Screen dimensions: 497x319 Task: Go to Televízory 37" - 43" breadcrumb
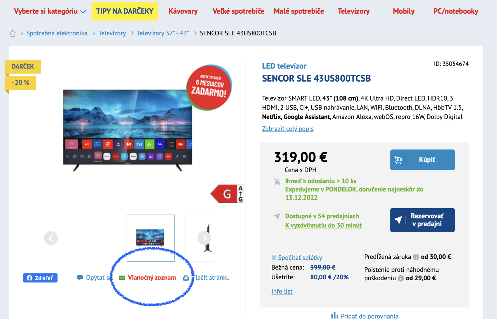coord(163,33)
